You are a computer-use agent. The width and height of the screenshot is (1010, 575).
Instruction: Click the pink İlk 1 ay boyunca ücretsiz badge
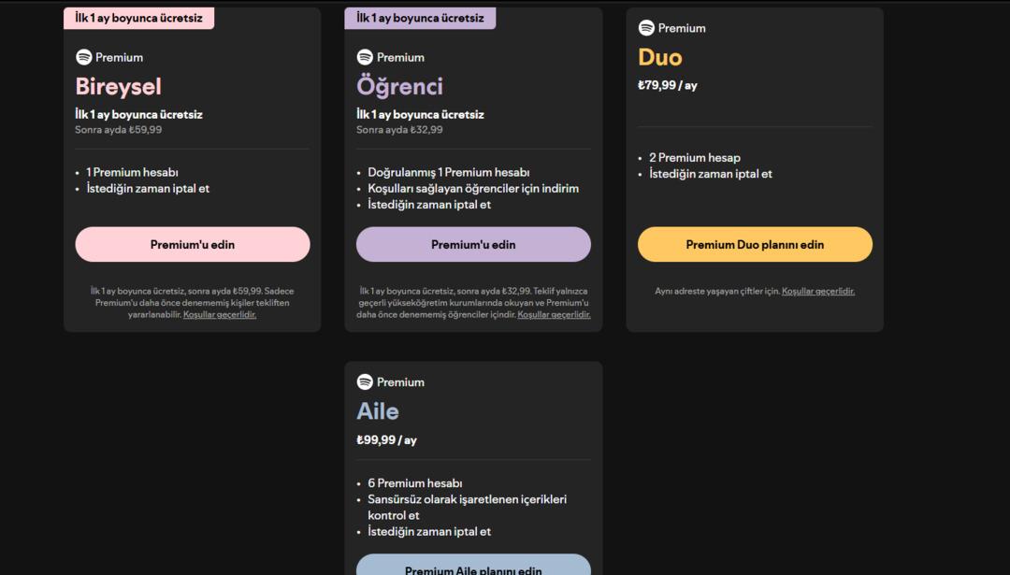tap(138, 18)
